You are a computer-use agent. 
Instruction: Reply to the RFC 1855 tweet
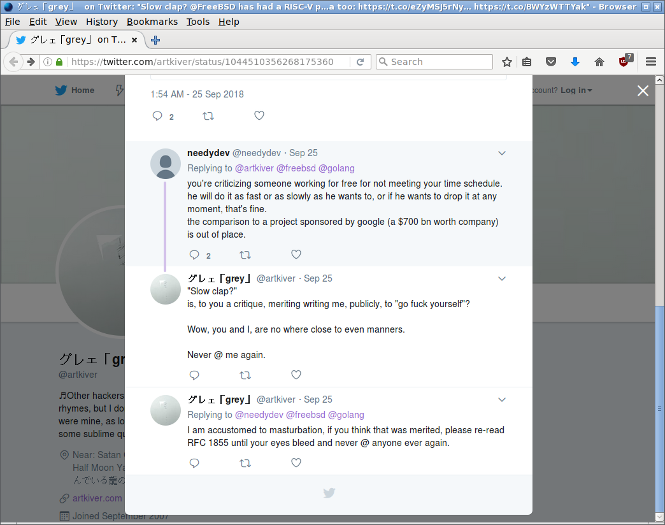[194, 463]
